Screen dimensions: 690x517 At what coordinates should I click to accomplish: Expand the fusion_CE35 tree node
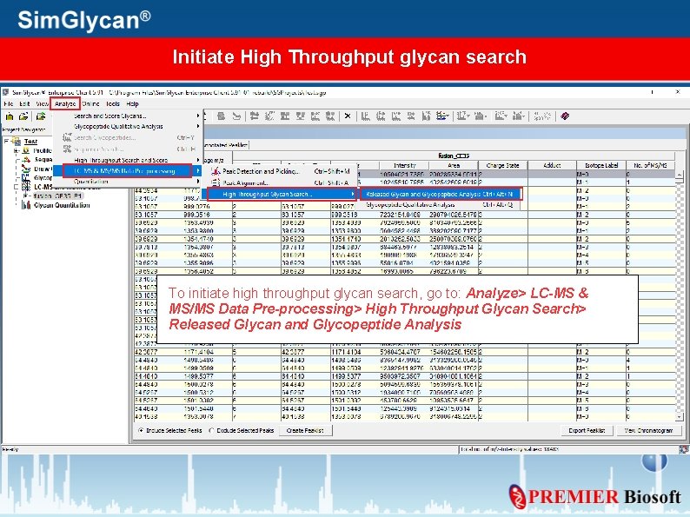[25, 196]
